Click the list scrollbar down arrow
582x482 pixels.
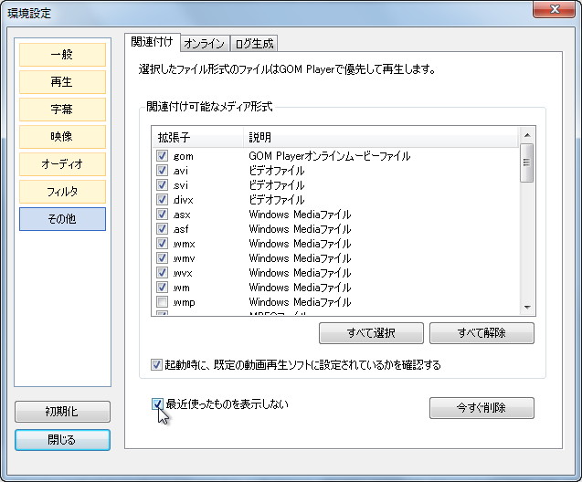pos(527,308)
